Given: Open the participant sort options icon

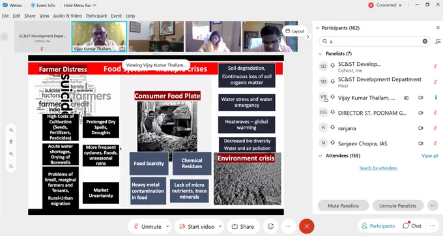Looking at the screenshot, I should tap(438, 41).
